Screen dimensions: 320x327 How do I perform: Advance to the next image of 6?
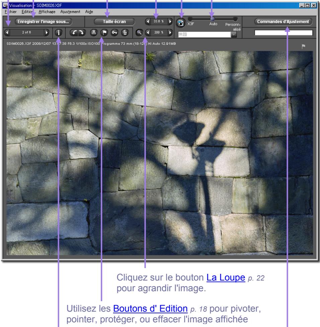[47, 32]
